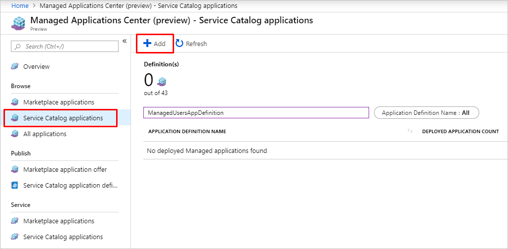
Task: Open Overview in the sidebar
Action: point(36,66)
